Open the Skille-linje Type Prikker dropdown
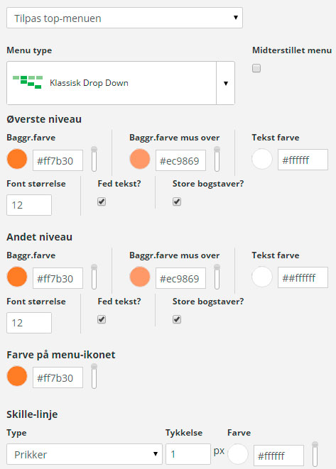This screenshot has width=336, height=469. tap(85, 454)
